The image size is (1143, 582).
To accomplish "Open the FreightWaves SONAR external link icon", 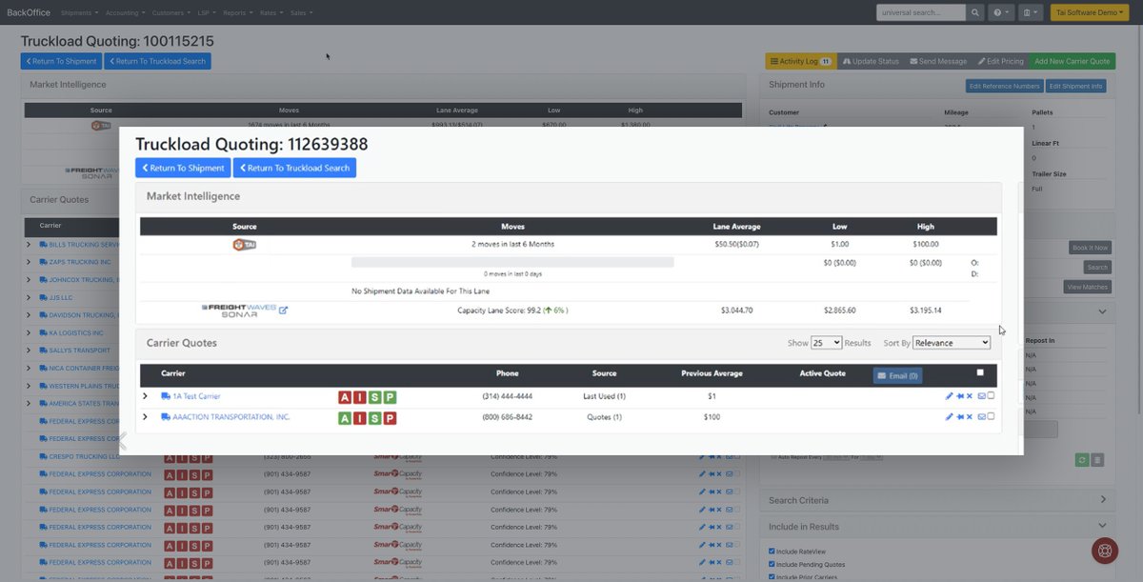I will [283, 311].
